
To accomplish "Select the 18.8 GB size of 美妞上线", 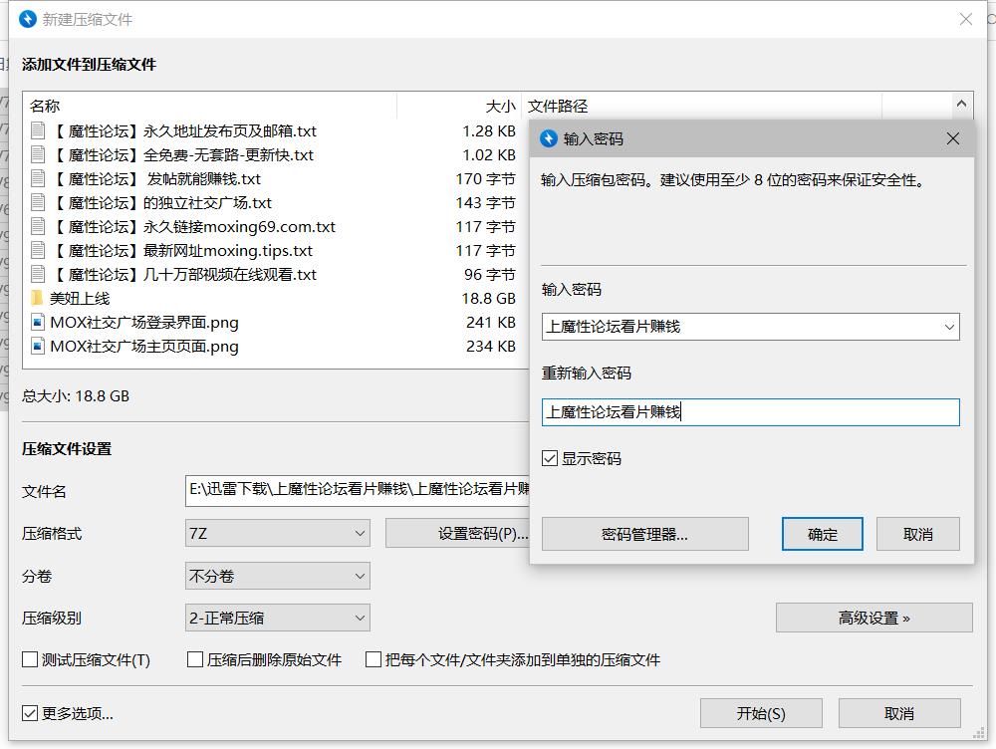I will point(488,298).
